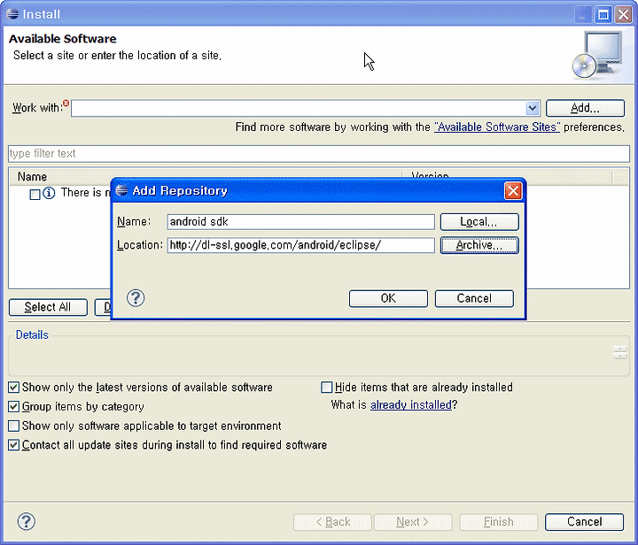Open the Available Software Sites preferences link

[x=497, y=127]
